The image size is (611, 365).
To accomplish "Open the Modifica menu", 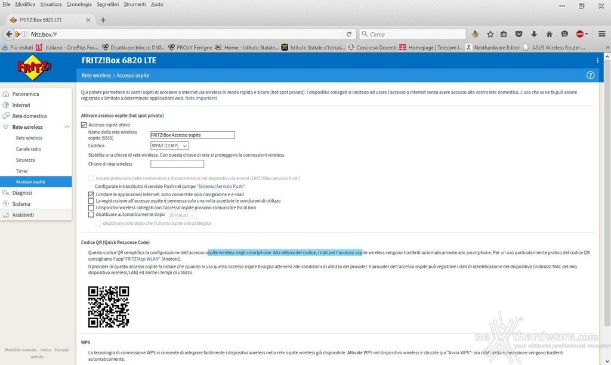I will [25, 4].
